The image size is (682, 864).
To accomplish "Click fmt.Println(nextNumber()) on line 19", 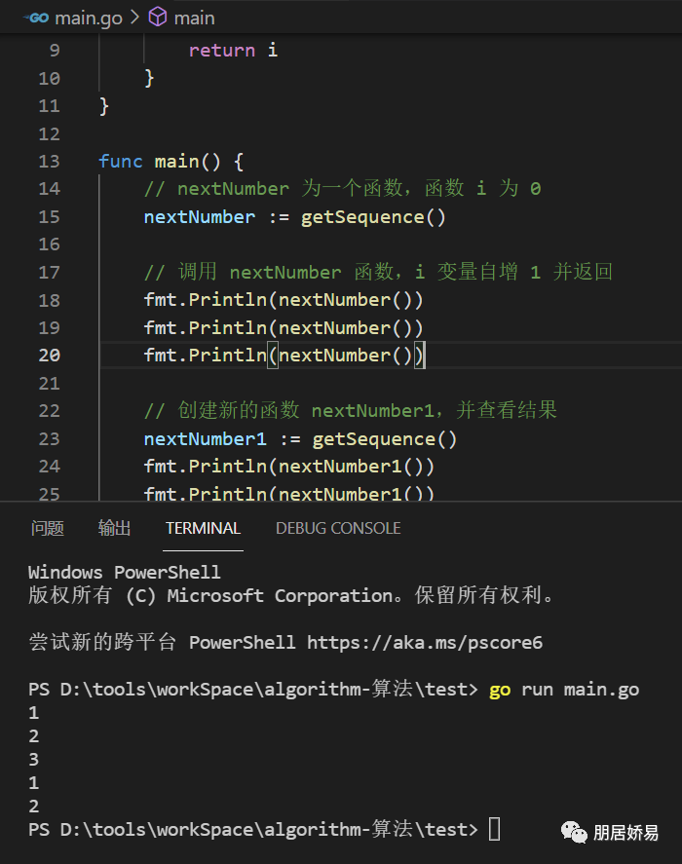I will click(x=284, y=328).
